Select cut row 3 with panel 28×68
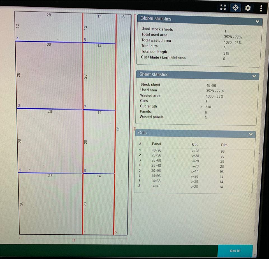This screenshot has height=259, width=269. (x=194, y=161)
